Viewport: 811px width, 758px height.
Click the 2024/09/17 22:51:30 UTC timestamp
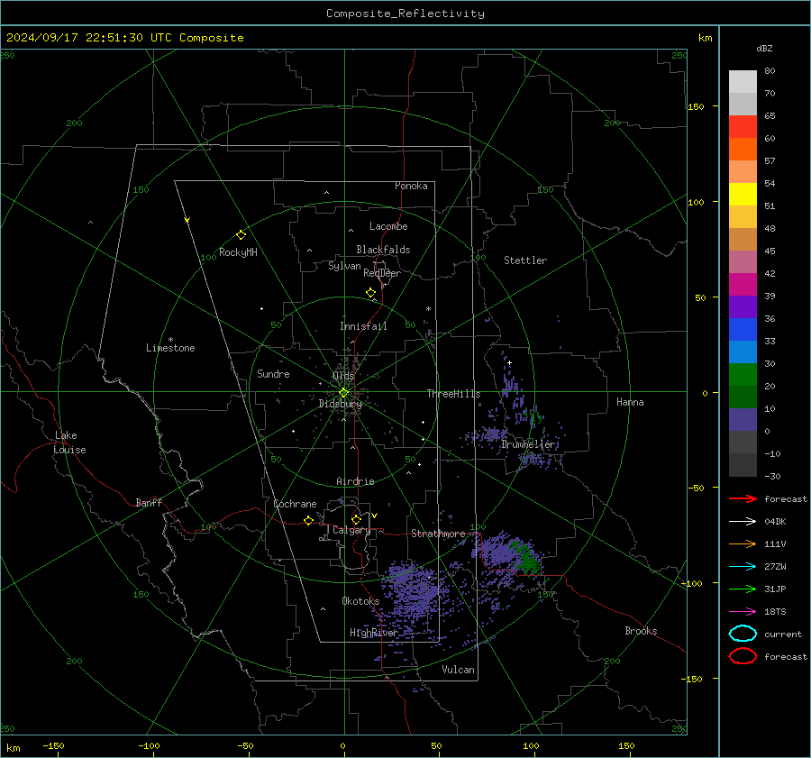tap(83, 38)
